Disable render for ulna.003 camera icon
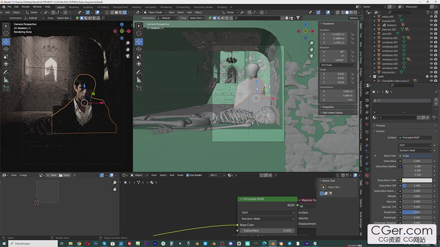 point(435,33)
